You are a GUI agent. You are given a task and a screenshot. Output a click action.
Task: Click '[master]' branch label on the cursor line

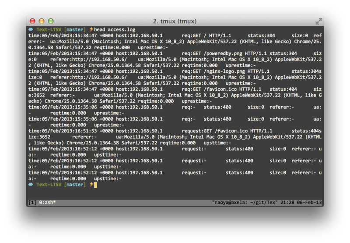coord(75,185)
